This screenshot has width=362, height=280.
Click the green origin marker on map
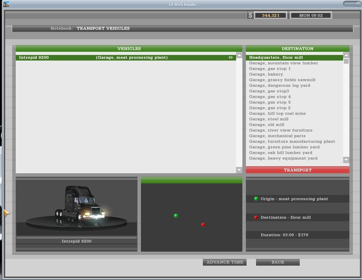(x=176, y=216)
